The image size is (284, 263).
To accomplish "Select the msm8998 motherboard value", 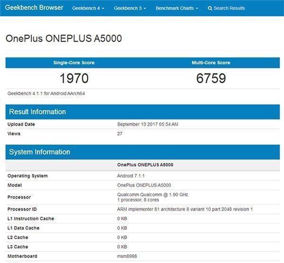I will [127, 256].
